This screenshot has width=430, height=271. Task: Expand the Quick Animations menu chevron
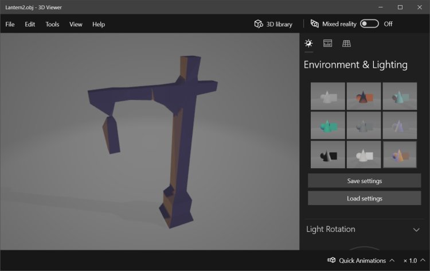[x=392, y=260]
